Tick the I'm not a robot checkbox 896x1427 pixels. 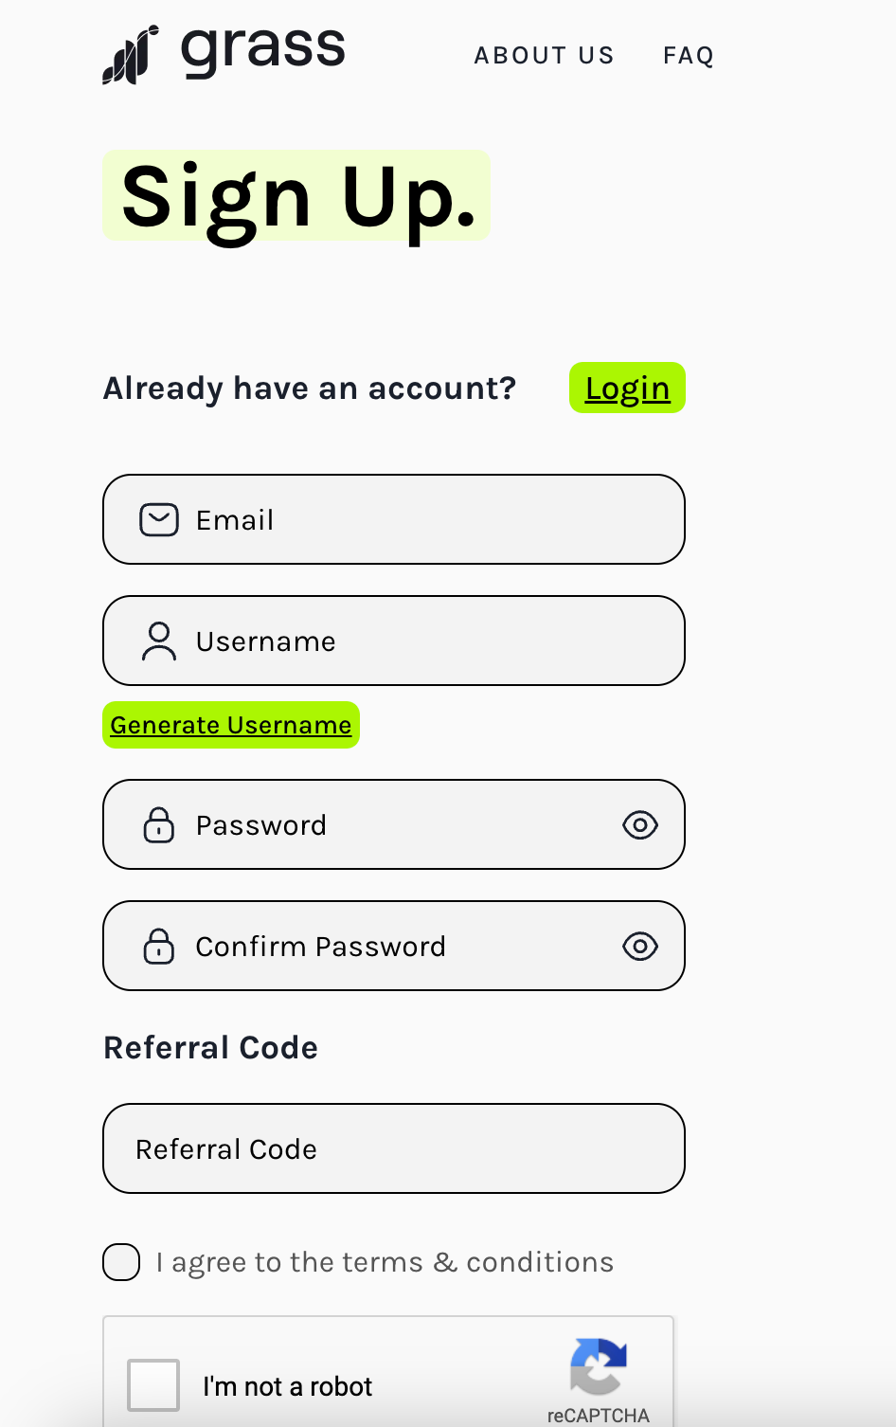[153, 1385]
